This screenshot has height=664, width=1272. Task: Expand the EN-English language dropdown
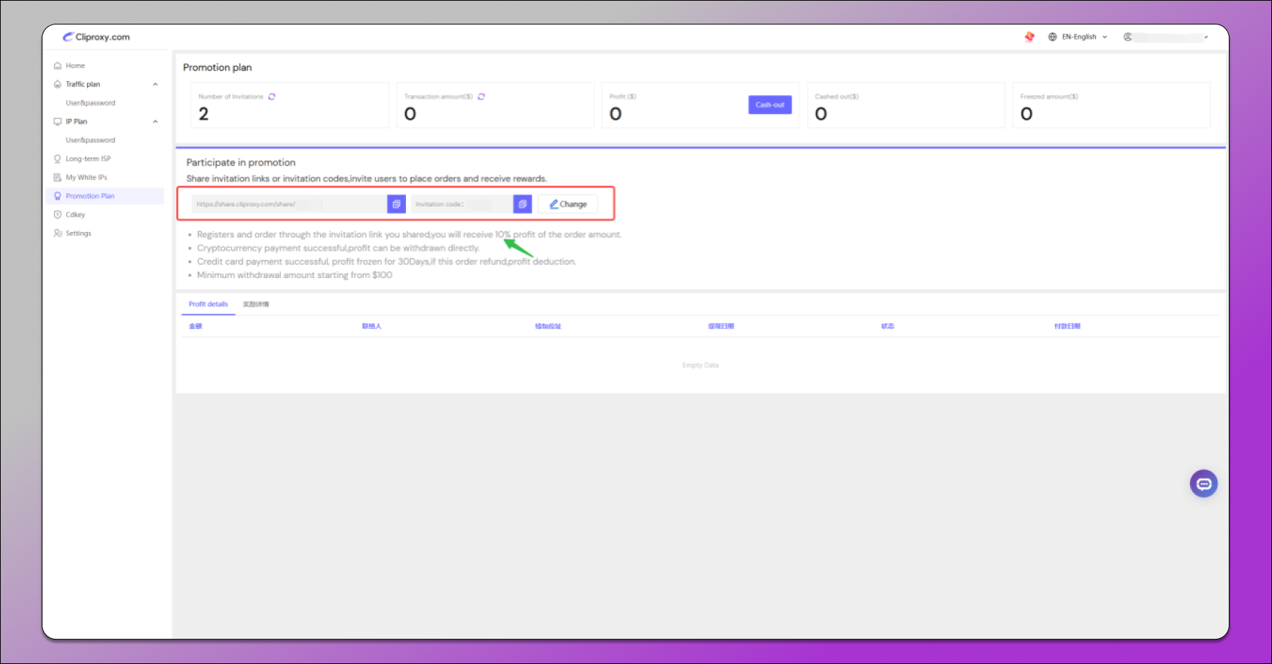click(x=1084, y=37)
